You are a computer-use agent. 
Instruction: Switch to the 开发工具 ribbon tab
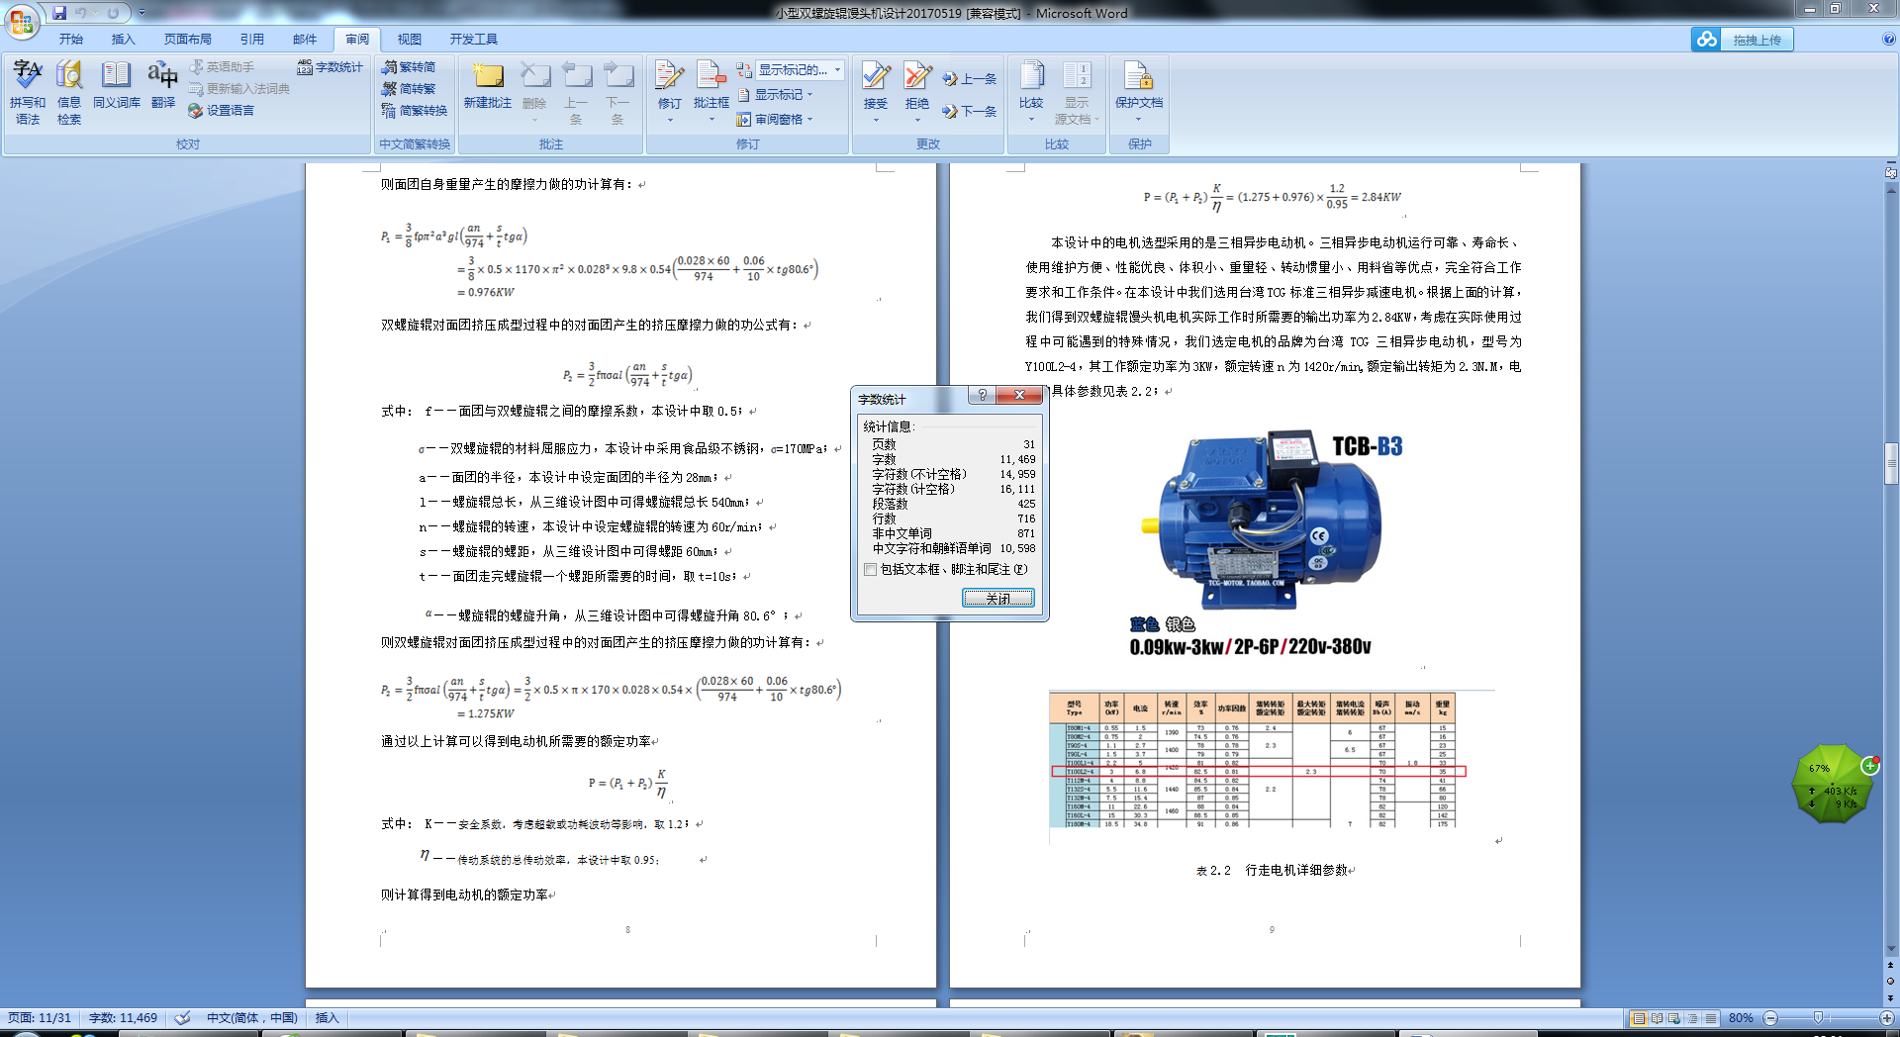pos(474,40)
